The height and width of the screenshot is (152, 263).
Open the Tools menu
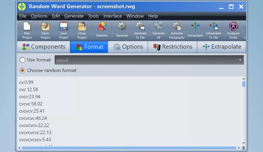pos(93,16)
